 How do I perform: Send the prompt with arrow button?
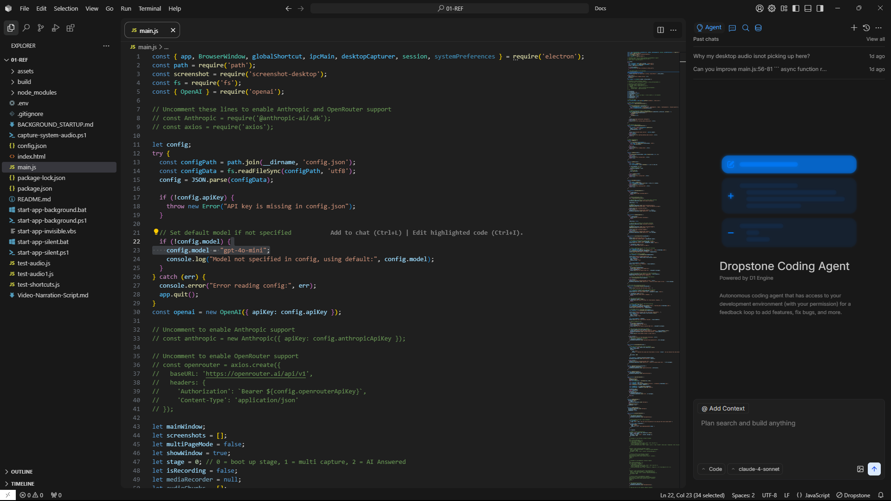[874, 469]
